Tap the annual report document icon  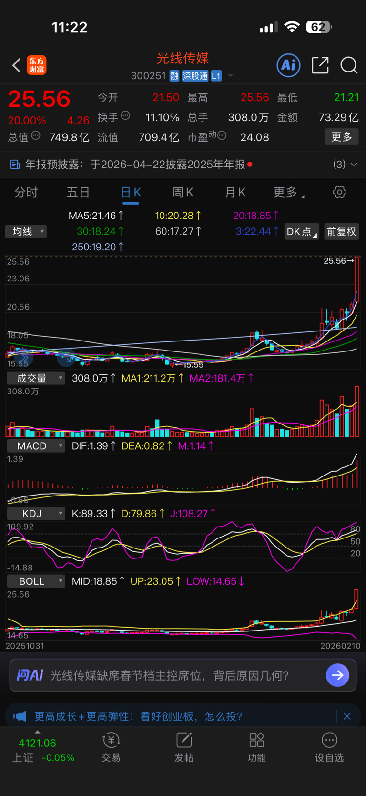coord(15,165)
